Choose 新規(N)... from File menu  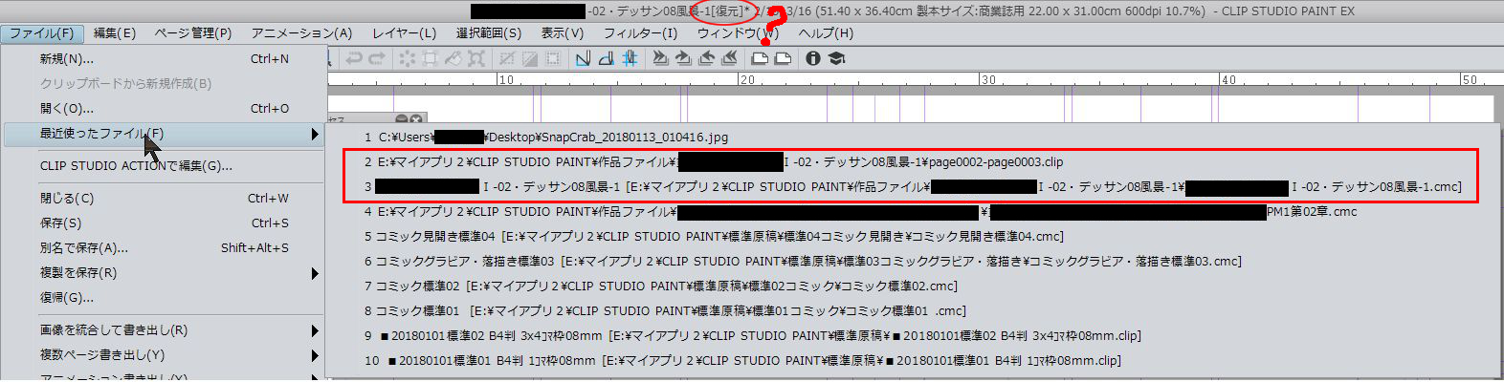[x=165, y=59]
